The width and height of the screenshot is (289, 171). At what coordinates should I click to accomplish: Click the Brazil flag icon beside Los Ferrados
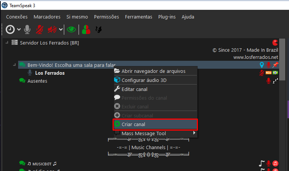click(275, 73)
